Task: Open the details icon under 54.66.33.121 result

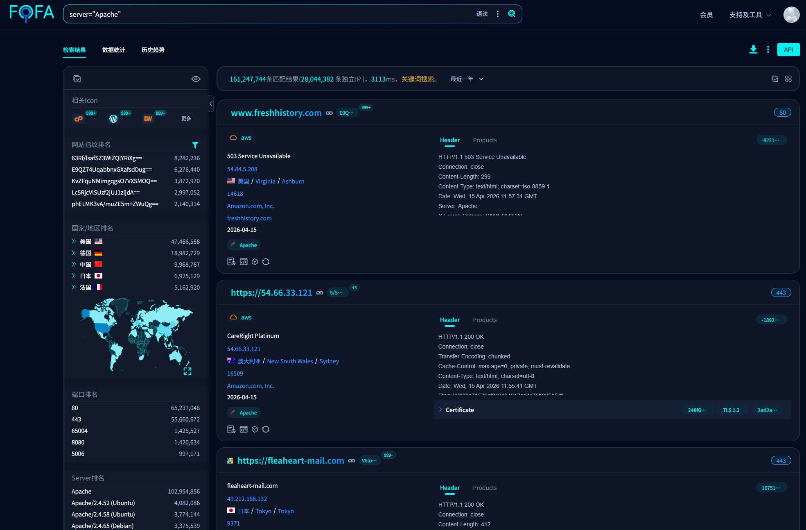Action: point(231,429)
